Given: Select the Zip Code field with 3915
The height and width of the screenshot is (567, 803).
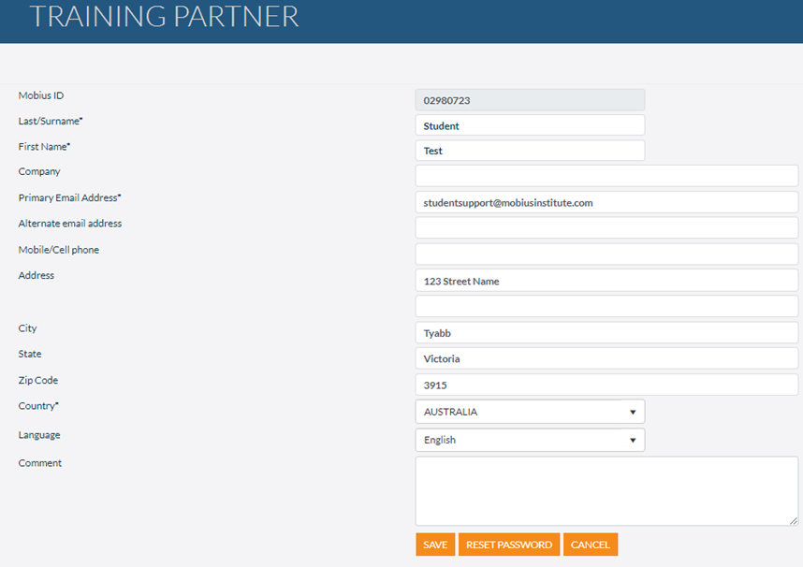Looking at the screenshot, I should coord(606,385).
